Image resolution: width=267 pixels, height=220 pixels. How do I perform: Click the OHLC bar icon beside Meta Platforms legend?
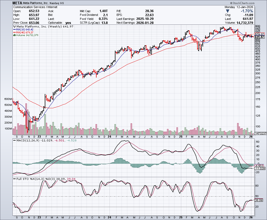[x=14, y=26]
